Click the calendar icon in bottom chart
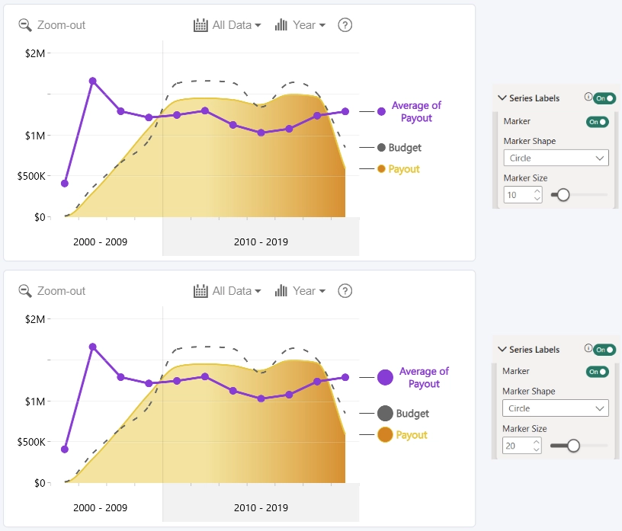Screen dimensions: 622x531 200,291
